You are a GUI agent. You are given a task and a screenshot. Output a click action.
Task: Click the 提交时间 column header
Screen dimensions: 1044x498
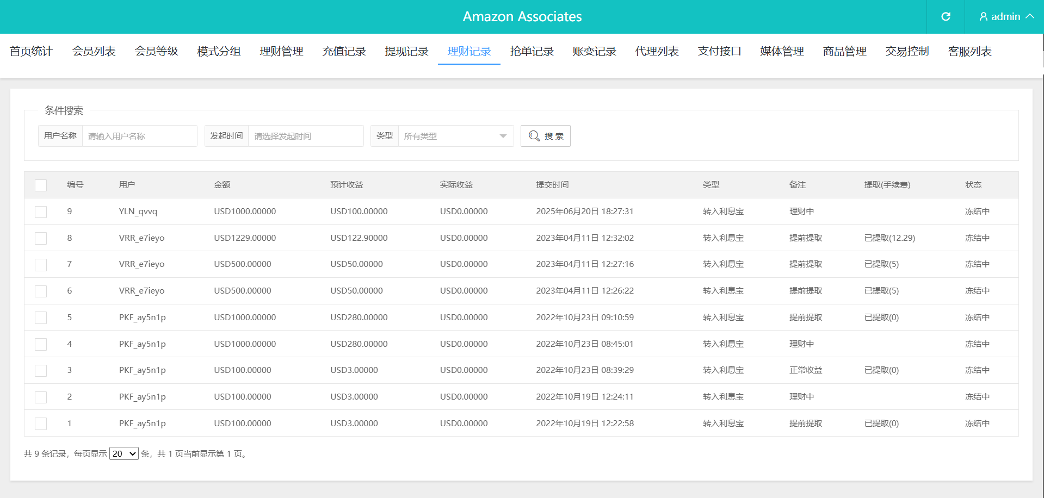[552, 185]
